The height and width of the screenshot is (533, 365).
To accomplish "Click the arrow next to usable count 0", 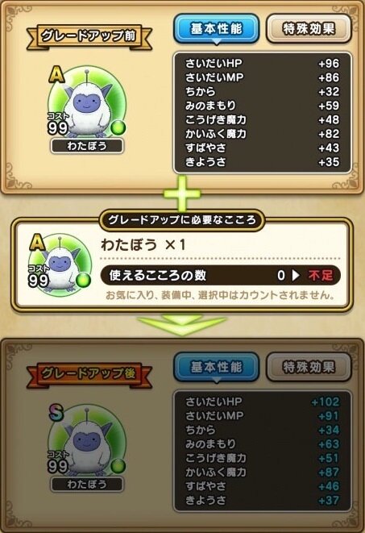I will [x=296, y=275].
